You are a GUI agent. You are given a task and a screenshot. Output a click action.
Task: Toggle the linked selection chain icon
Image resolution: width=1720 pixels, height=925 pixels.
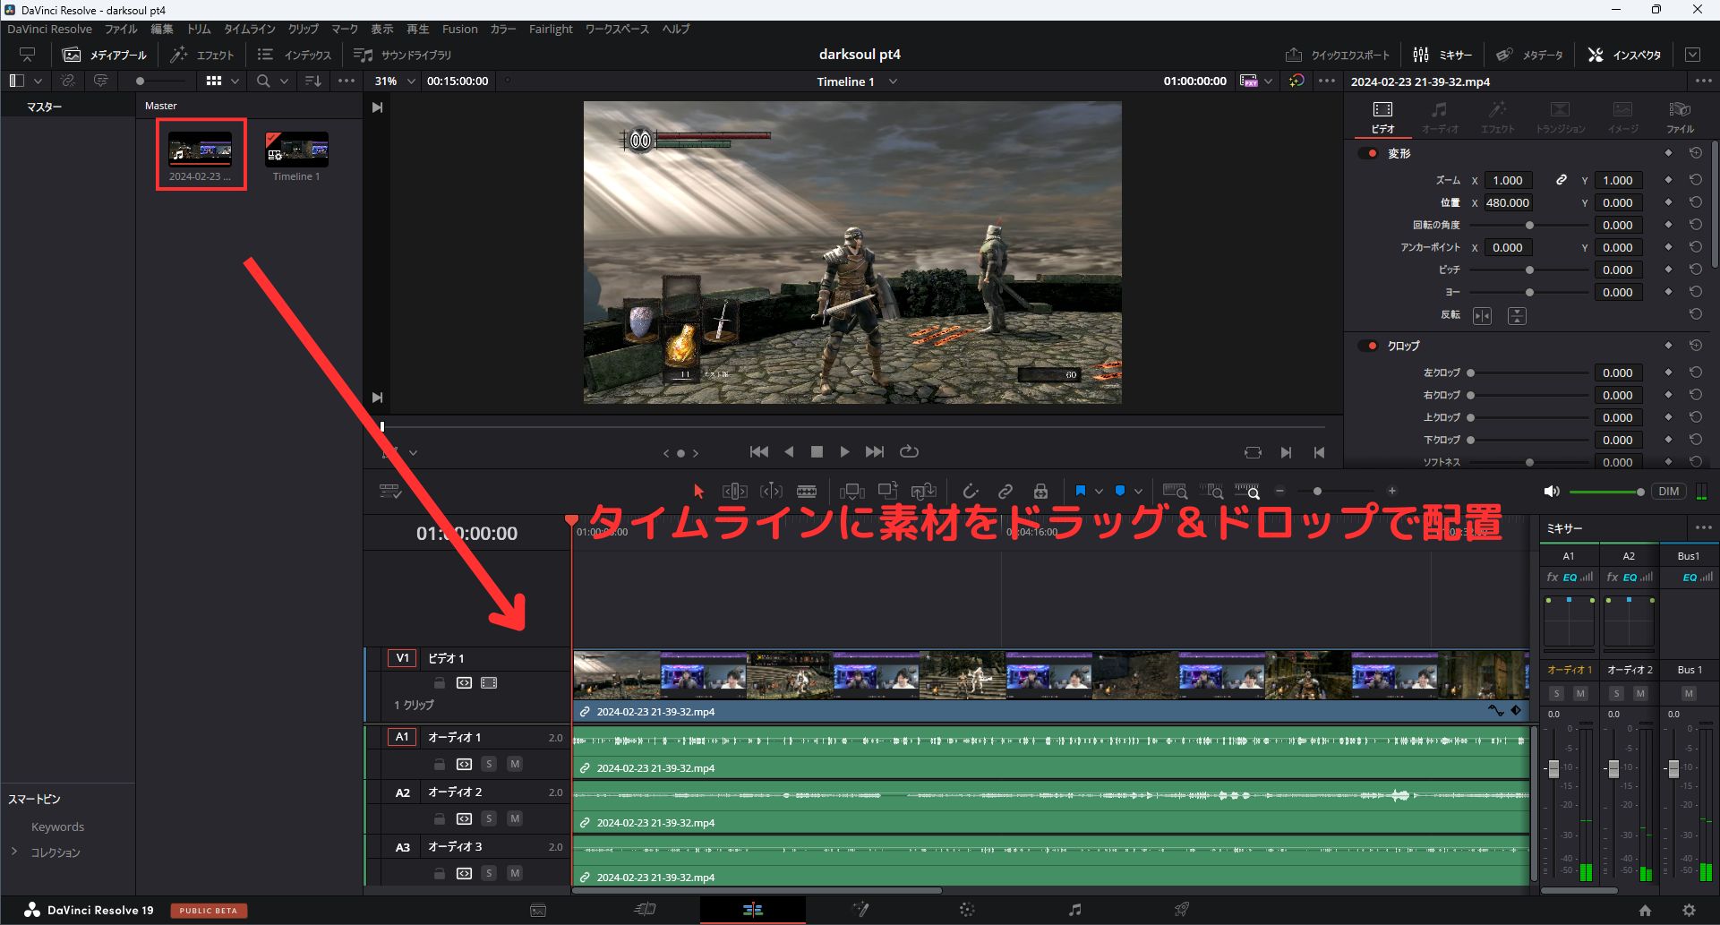coord(1005,491)
